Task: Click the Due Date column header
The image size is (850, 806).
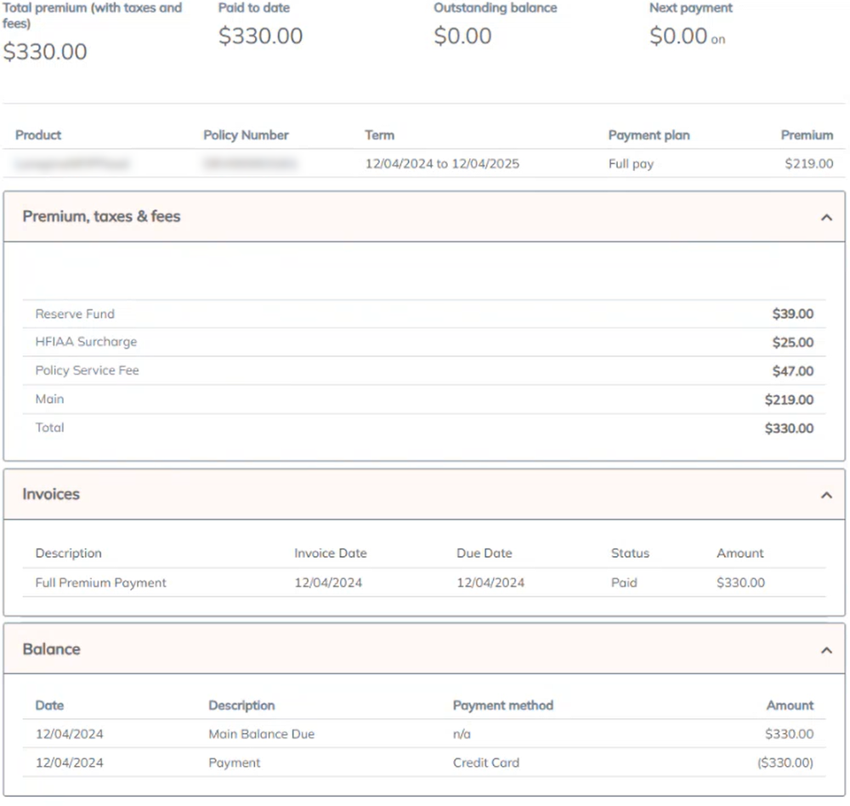Action: tap(484, 553)
